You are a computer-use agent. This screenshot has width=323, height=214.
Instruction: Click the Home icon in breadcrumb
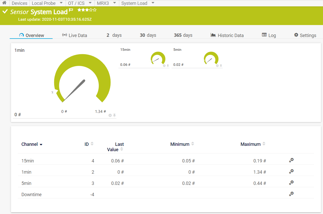point(4,3)
